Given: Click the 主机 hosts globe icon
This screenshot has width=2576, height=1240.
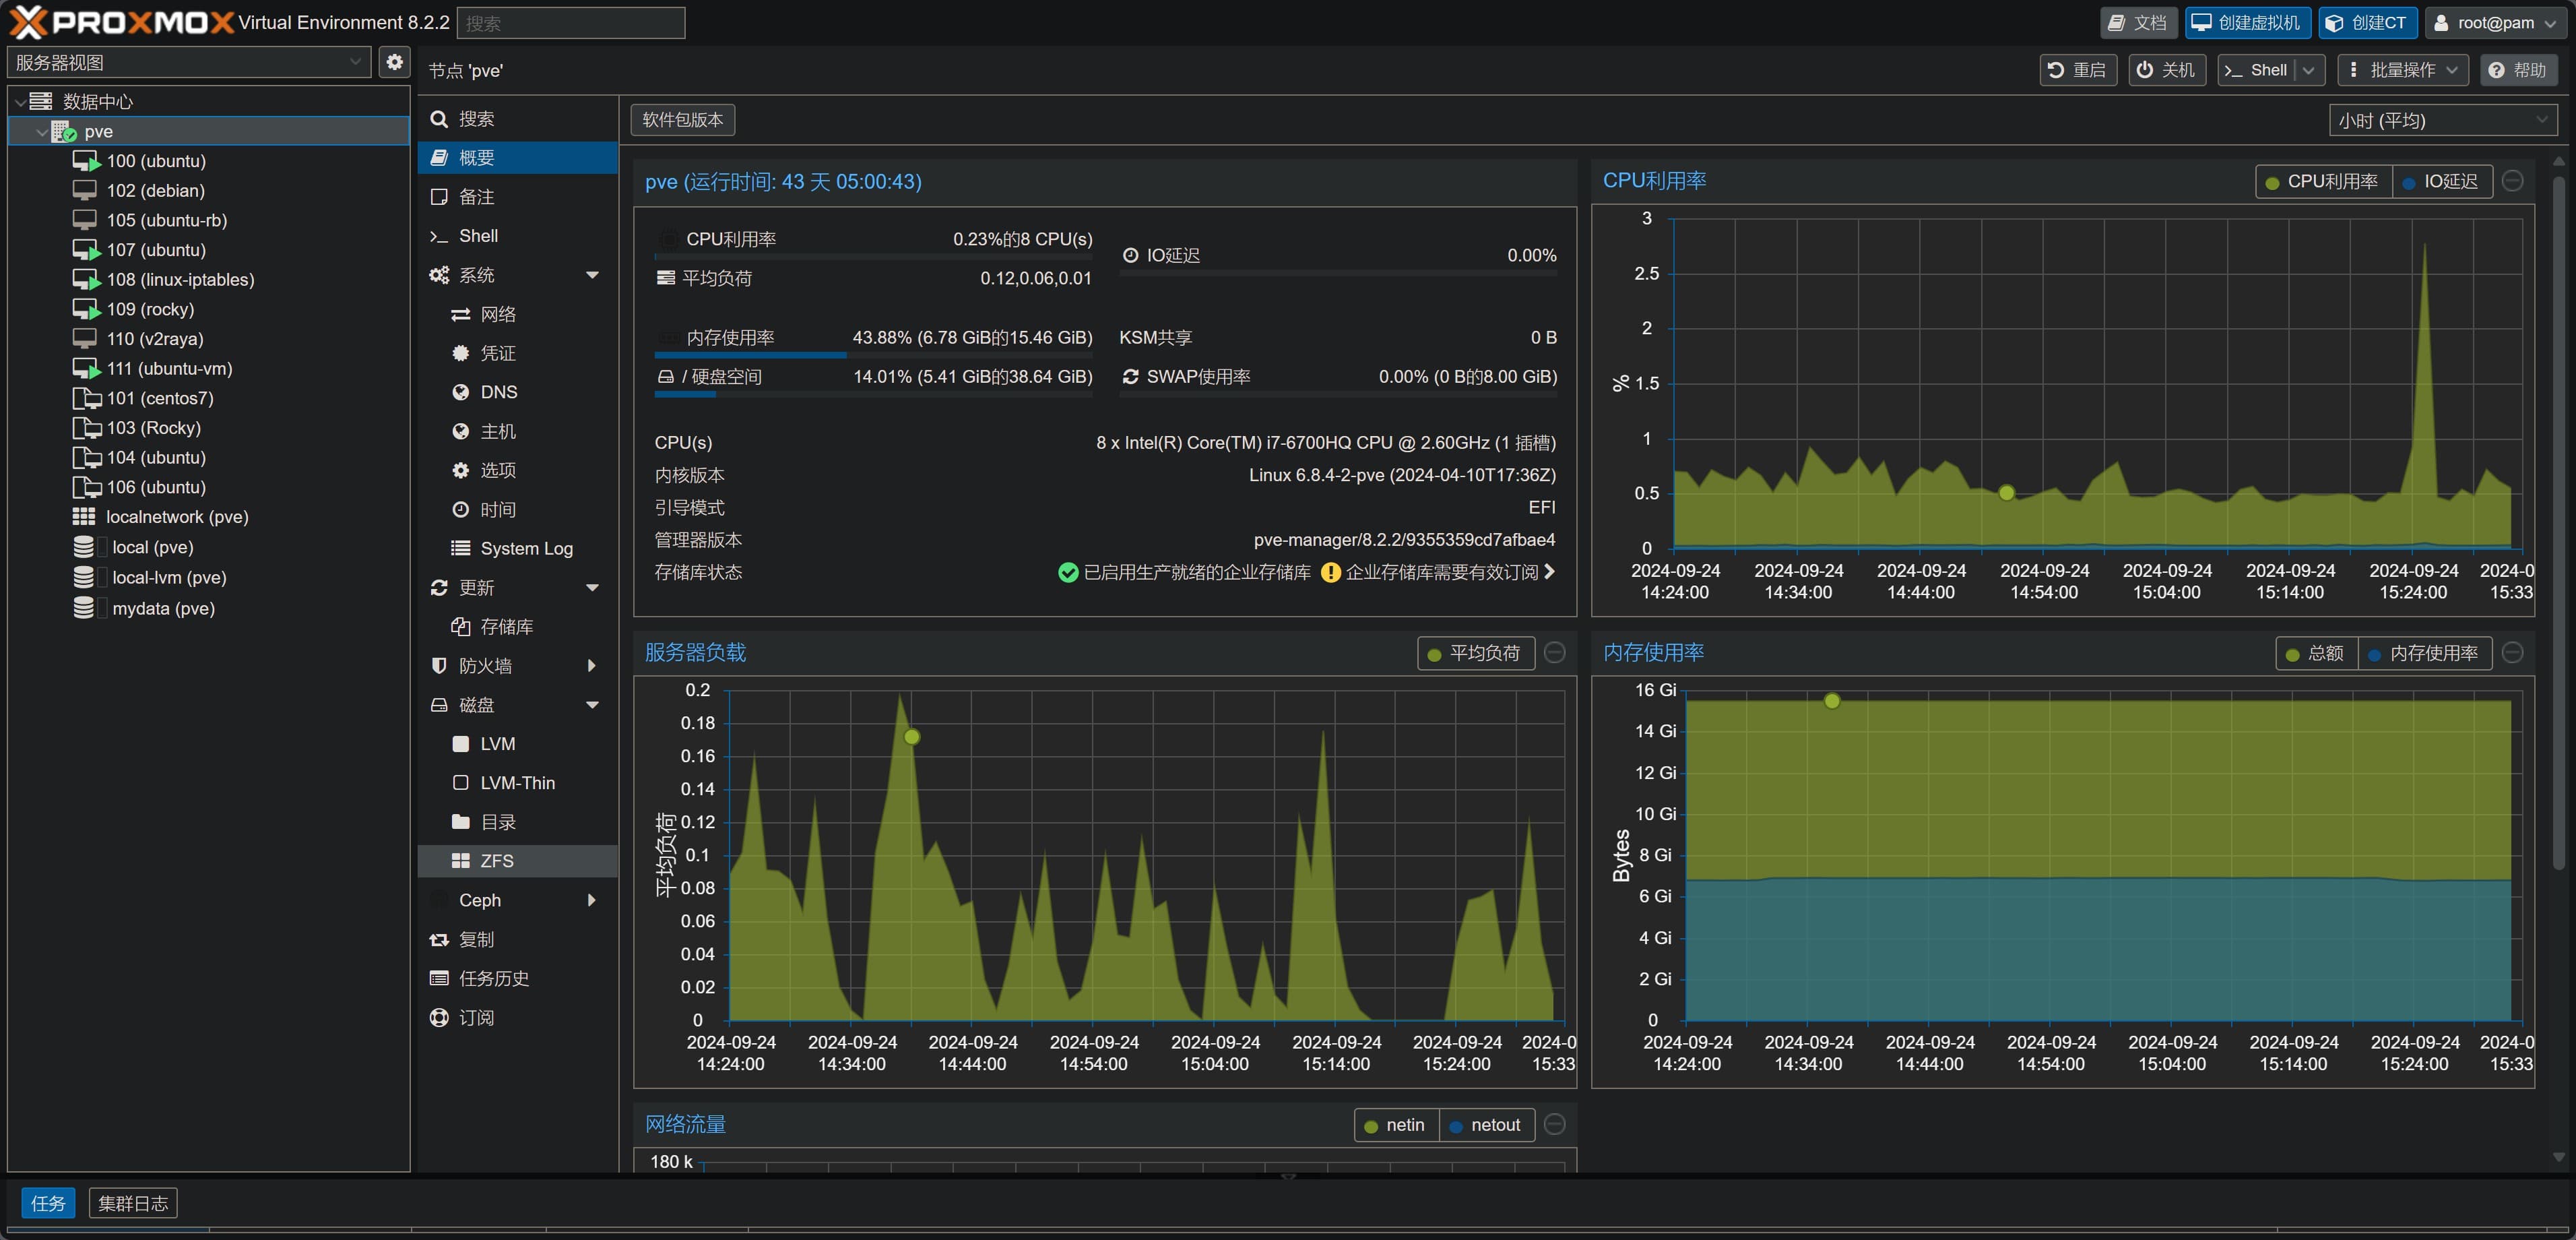Looking at the screenshot, I should tap(460, 431).
